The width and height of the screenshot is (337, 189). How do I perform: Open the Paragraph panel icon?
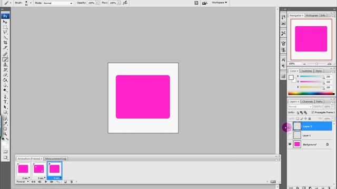pyautogui.click(x=283, y=66)
